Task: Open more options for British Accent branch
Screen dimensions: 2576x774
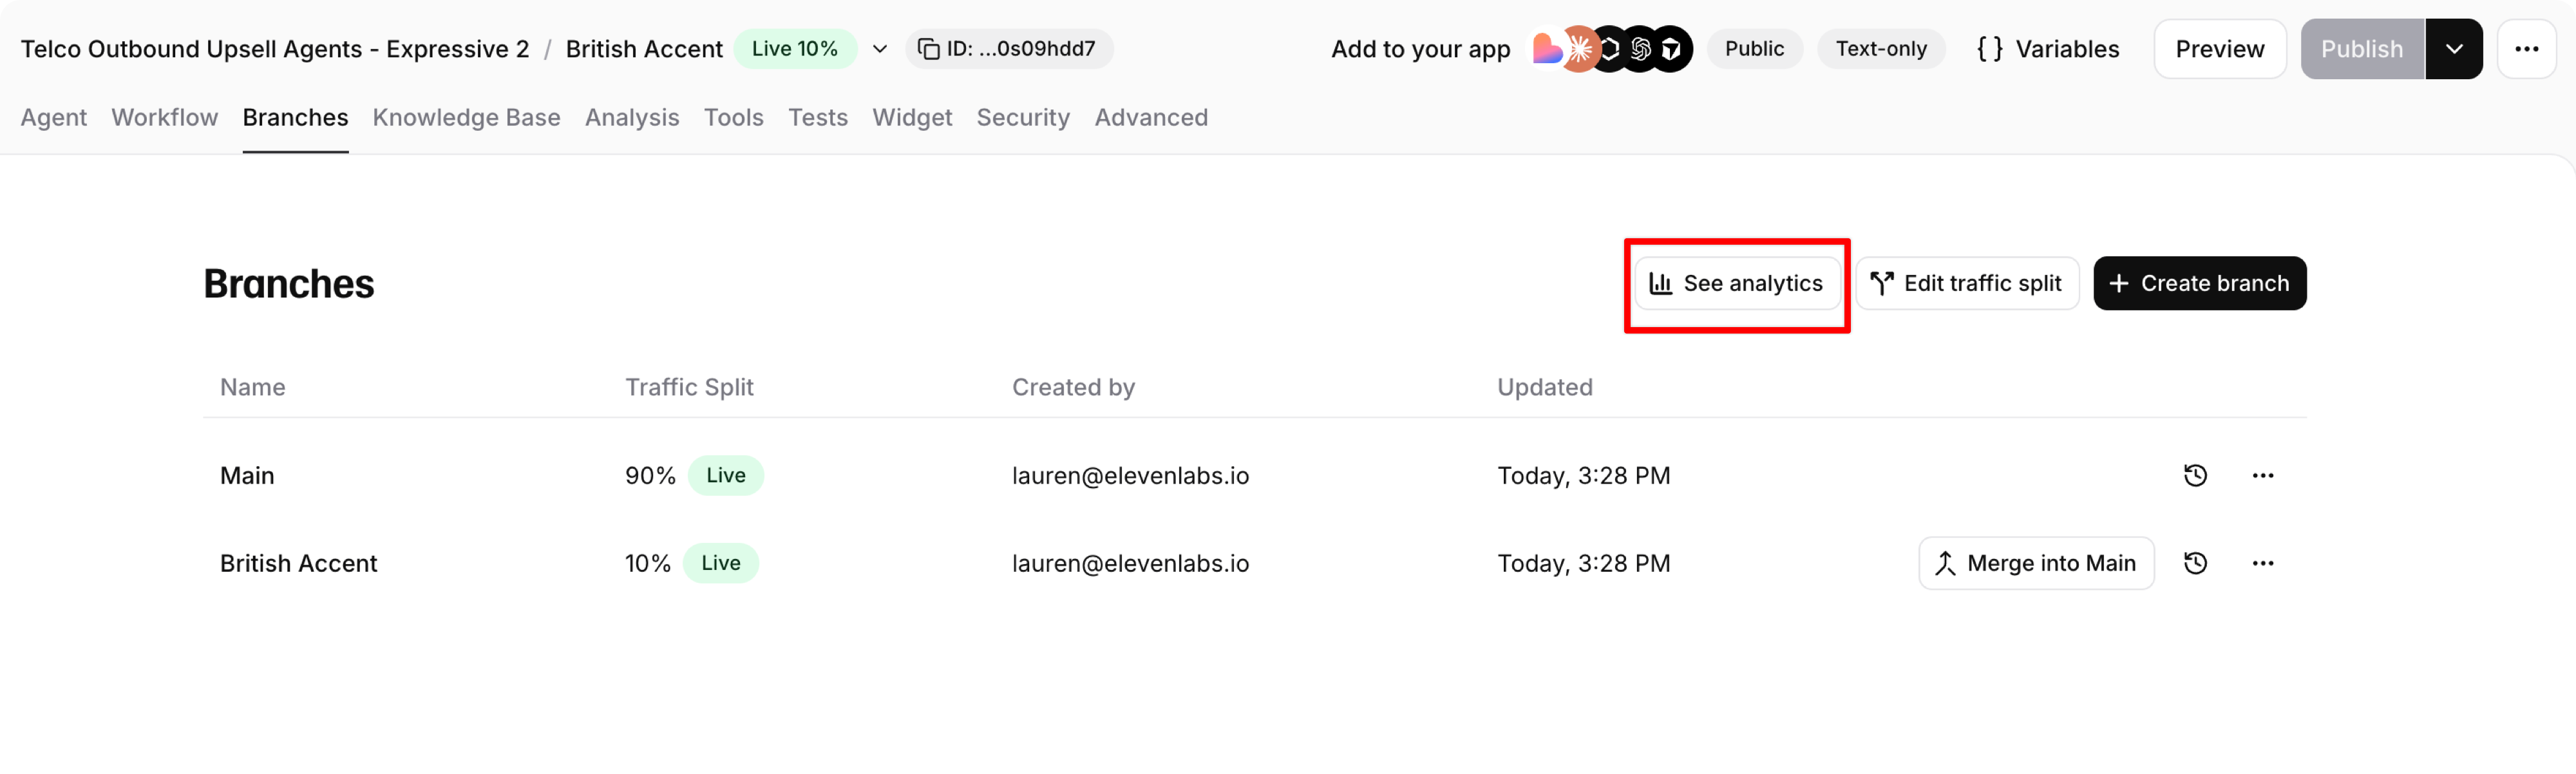Action: click(x=2262, y=563)
